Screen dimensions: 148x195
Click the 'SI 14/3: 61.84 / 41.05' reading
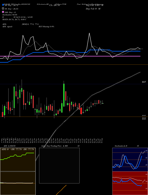pyautogui.click(x=23, y=17)
